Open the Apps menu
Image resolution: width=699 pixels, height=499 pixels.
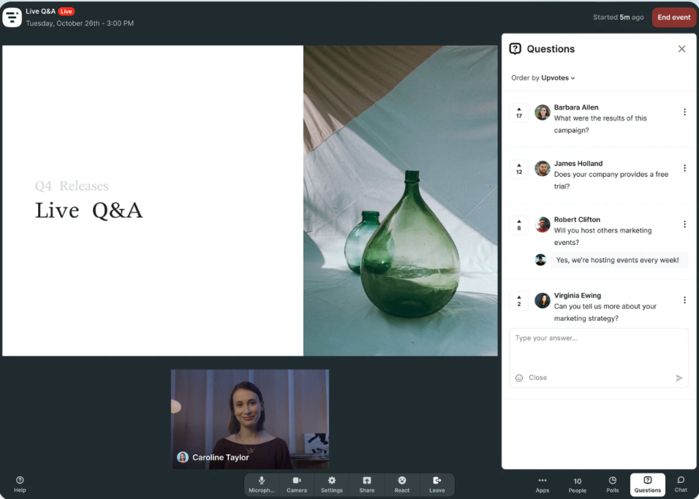pos(542,484)
